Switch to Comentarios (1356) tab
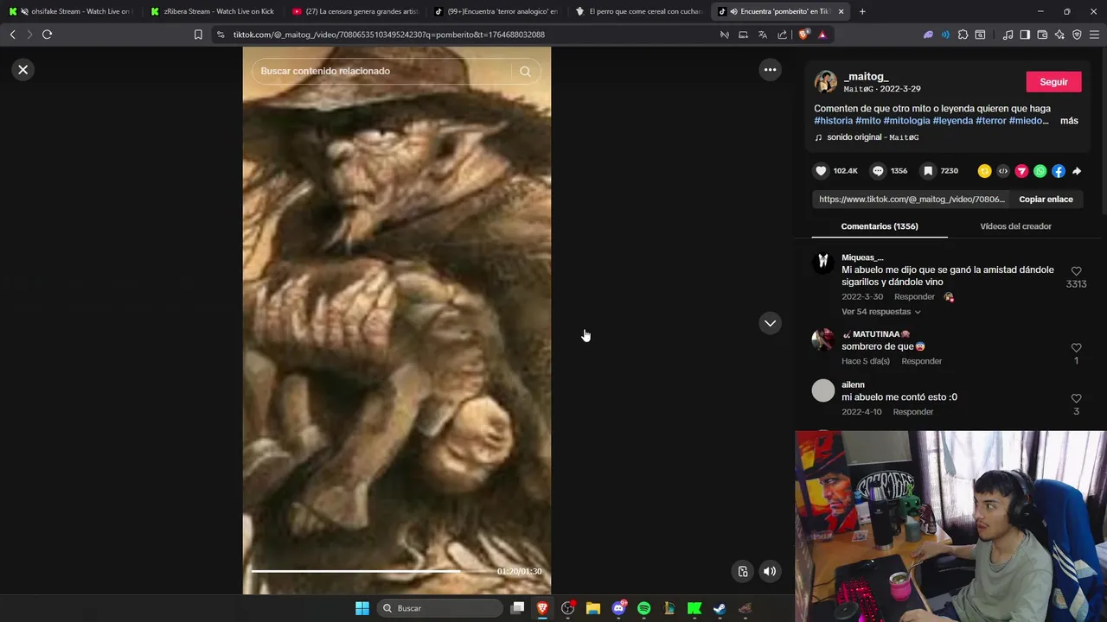Viewport: 1107px width, 622px height. tap(880, 226)
